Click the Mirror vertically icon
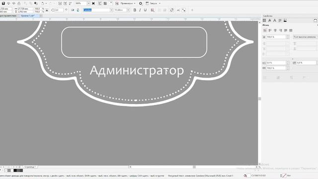 [78, 10]
